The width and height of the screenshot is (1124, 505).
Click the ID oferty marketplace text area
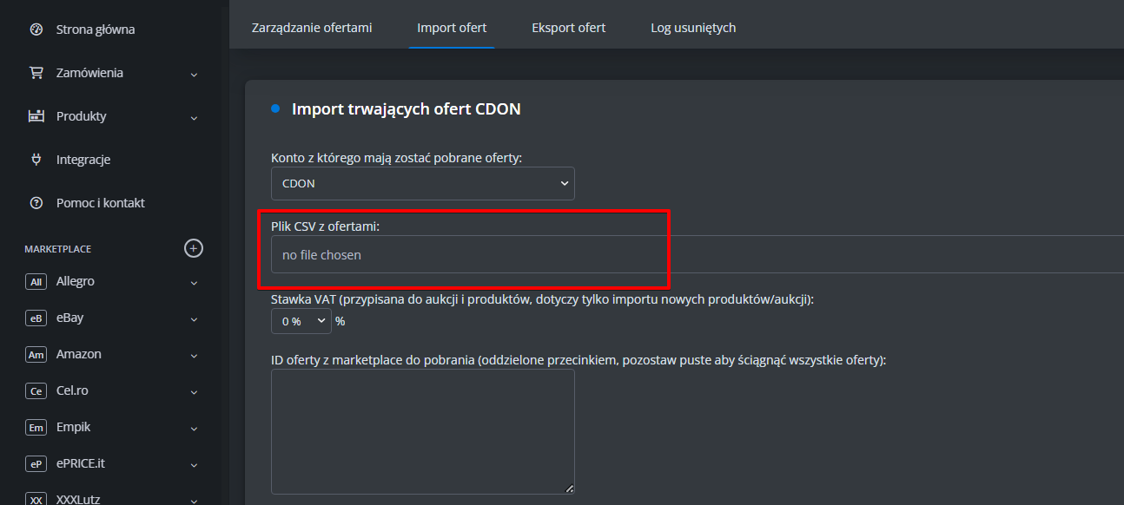point(423,432)
